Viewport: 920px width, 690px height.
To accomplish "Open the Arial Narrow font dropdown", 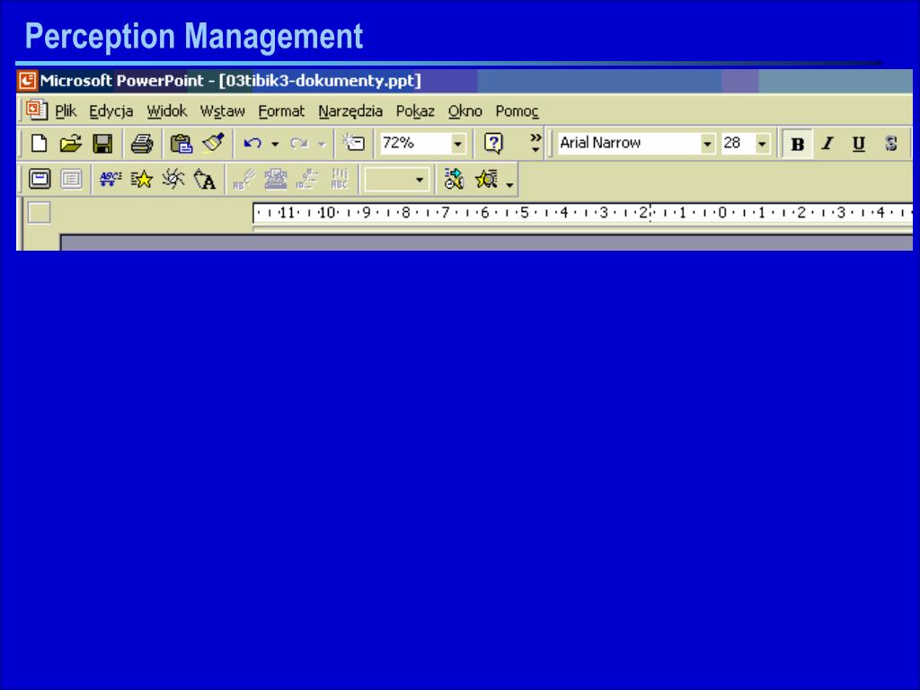I will 708,144.
